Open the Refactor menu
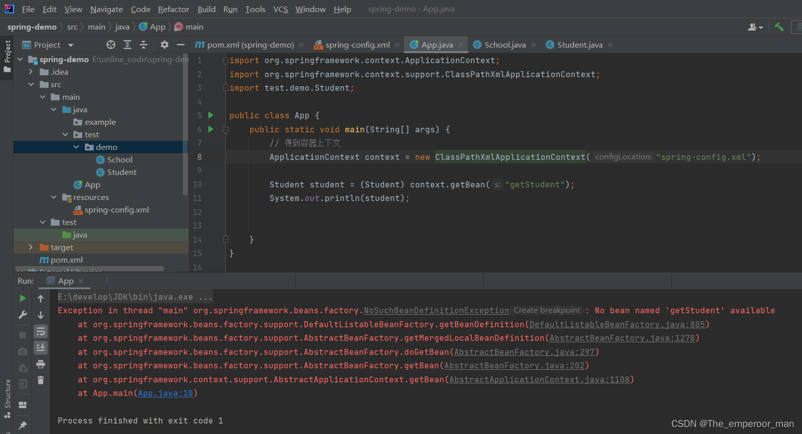 click(x=174, y=9)
